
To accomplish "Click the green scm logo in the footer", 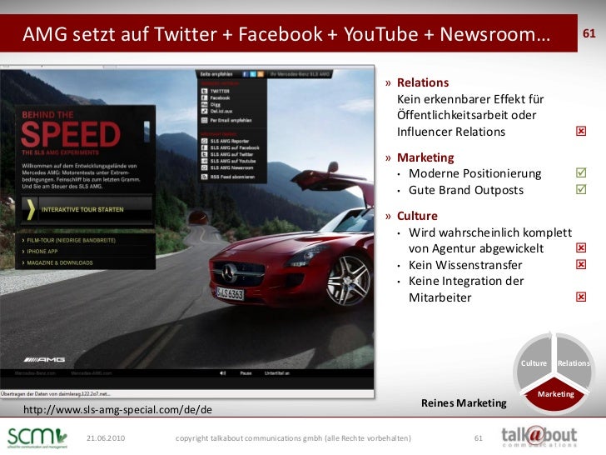I will coord(37,438).
